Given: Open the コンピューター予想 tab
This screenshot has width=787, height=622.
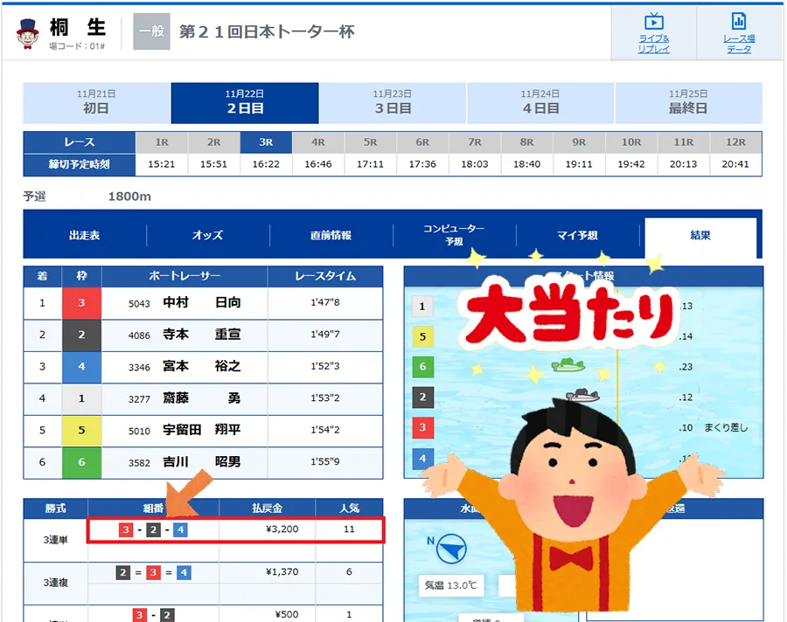Looking at the screenshot, I should point(454,235).
